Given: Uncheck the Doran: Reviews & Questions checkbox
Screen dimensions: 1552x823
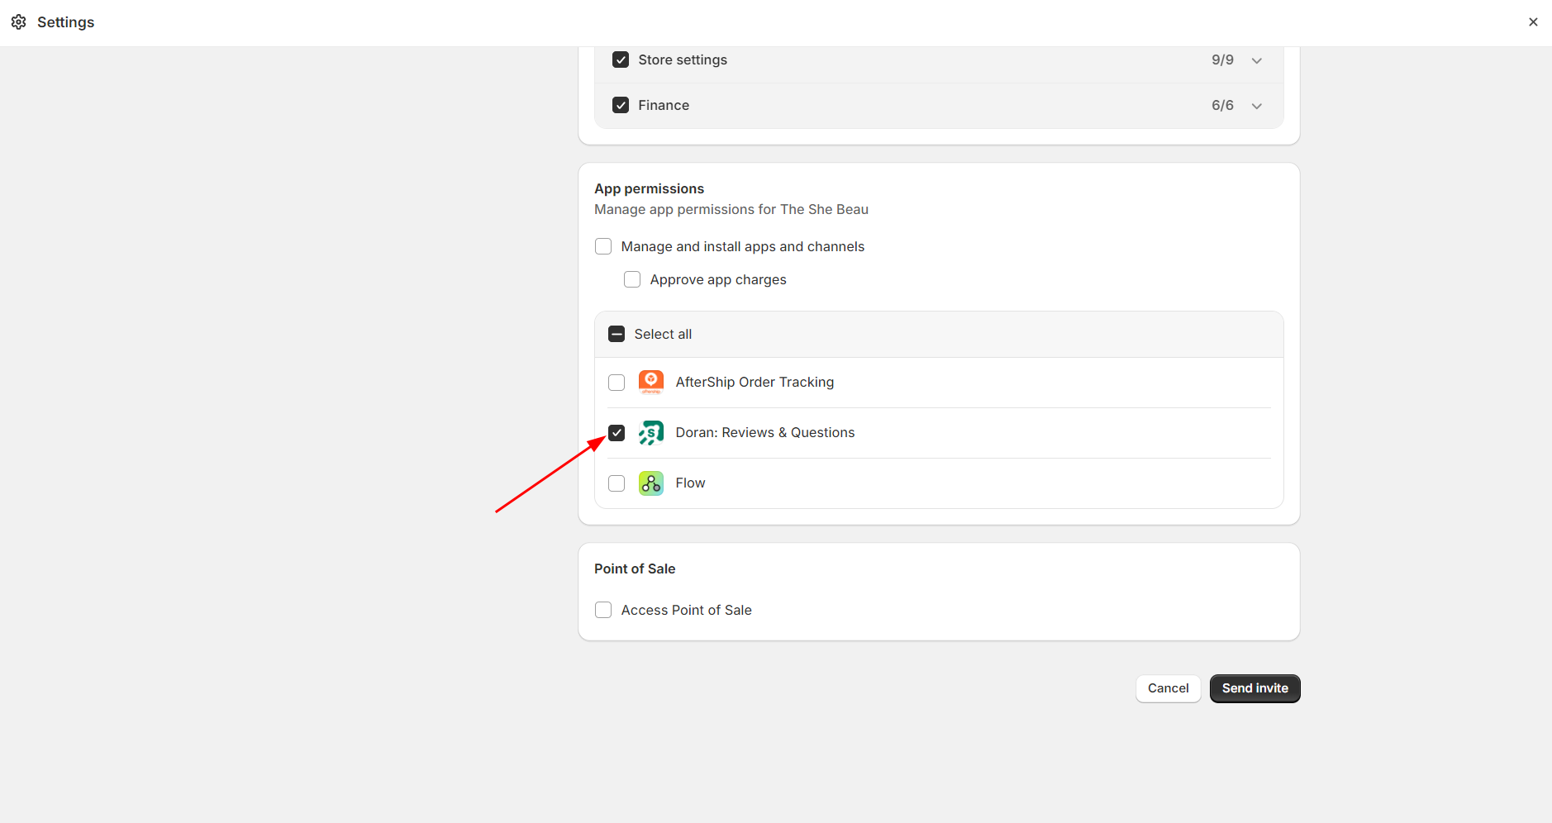Looking at the screenshot, I should point(617,433).
